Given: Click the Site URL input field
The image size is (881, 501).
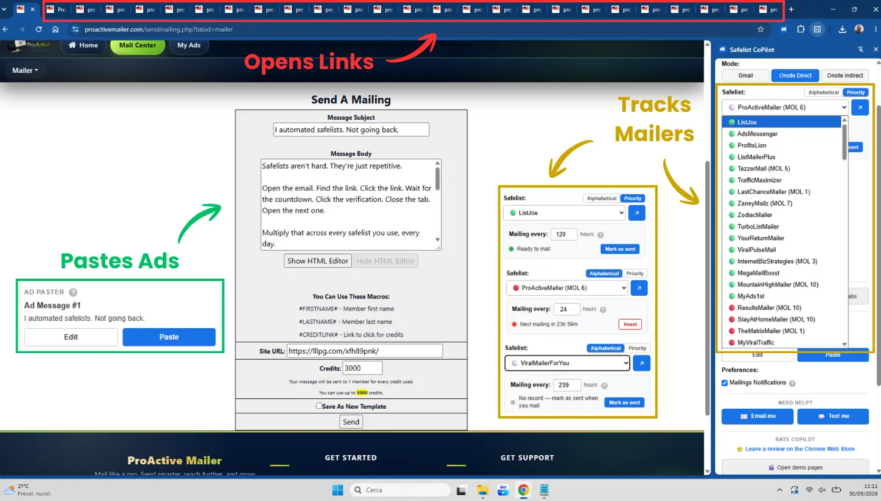Looking at the screenshot, I should 365,351.
